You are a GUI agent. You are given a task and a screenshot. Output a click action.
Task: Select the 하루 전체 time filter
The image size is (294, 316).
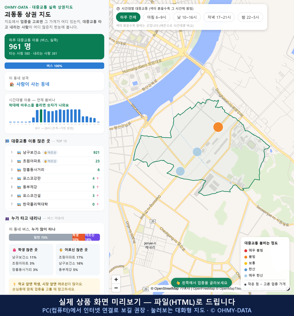[128, 17]
